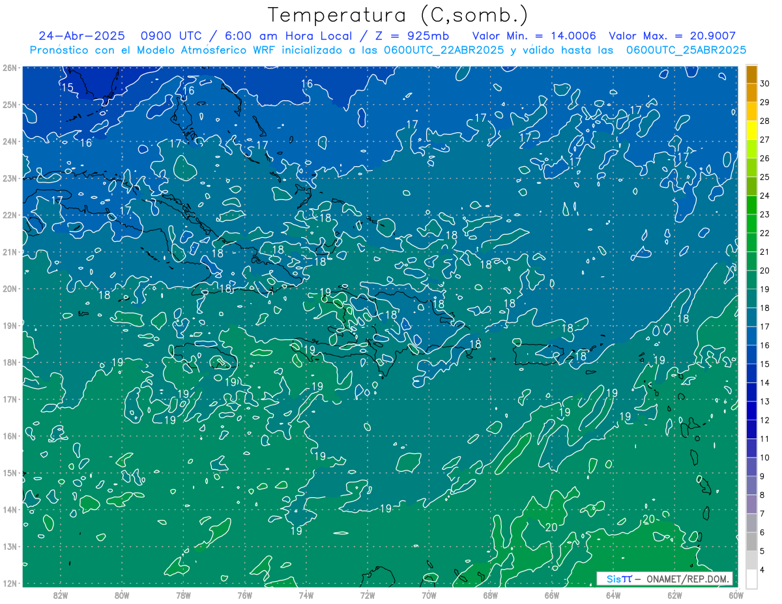This screenshot has width=782, height=604.
Task: Click the grey swatch between colorbar 5 and 6
Action: pos(751,541)
